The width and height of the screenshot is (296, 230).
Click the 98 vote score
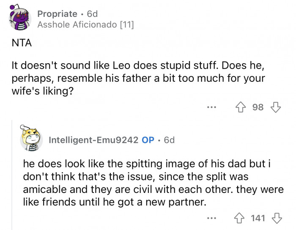[258, 107]
